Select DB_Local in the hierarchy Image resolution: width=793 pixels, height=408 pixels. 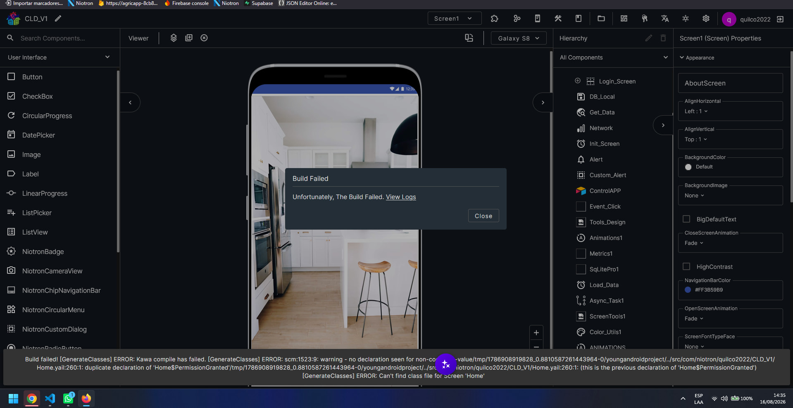click(x=602, y=97)
